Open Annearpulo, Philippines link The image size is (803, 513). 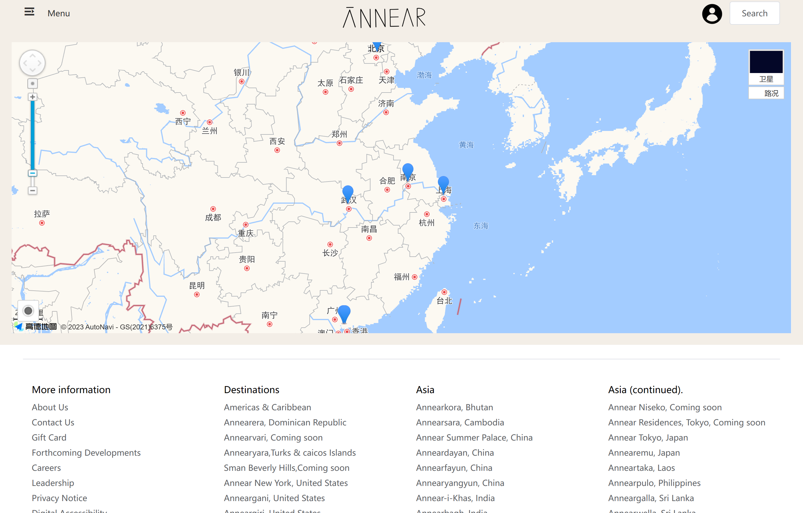pos(654,483)
